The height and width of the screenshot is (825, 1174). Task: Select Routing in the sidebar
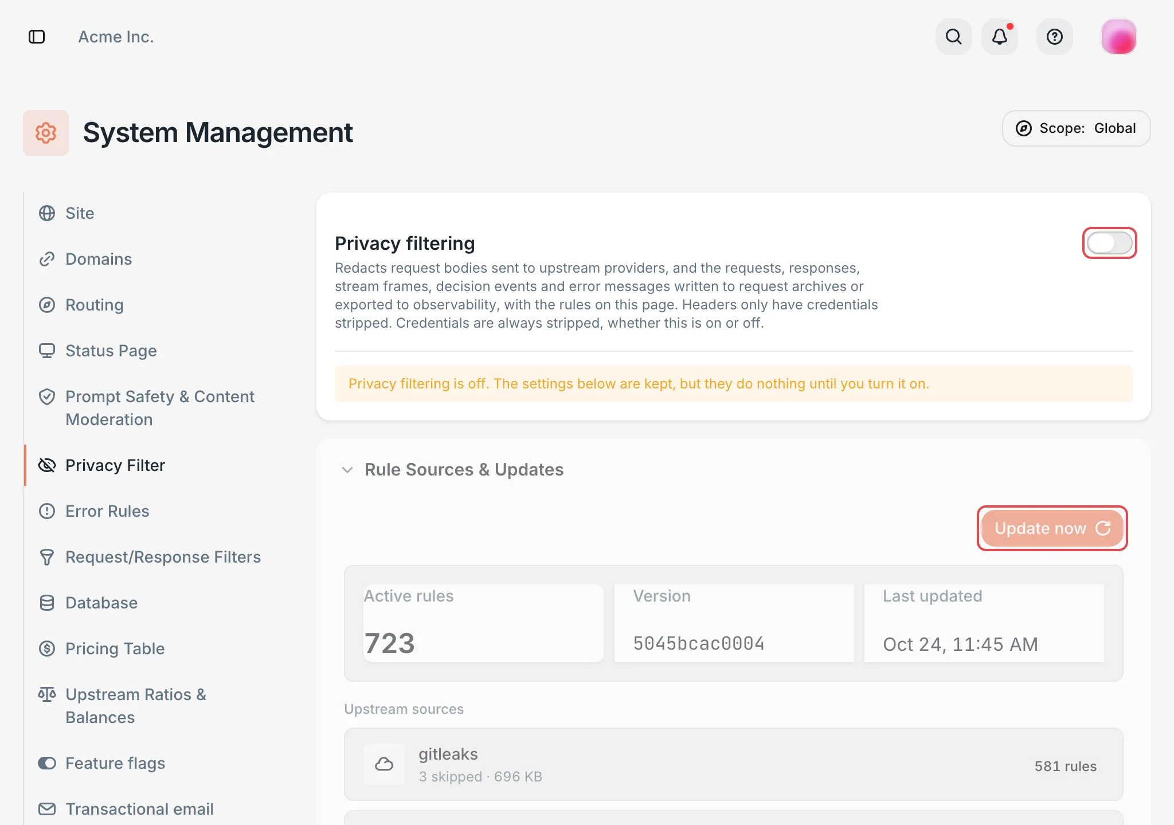[x=95, y=305]
